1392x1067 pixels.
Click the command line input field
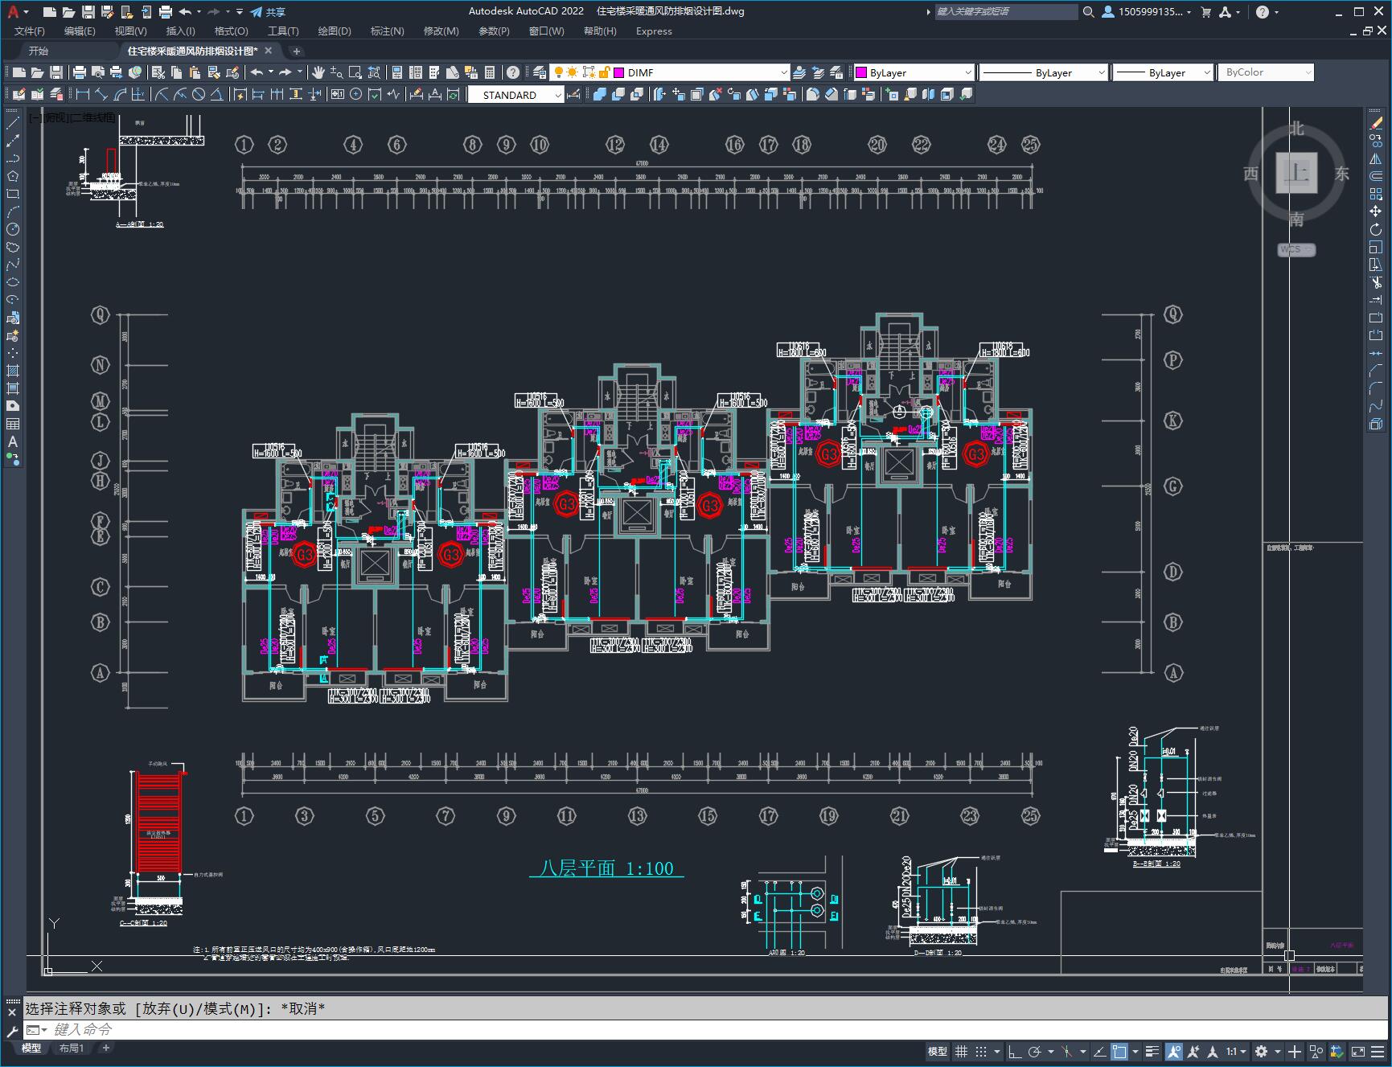click(x=708, y=1029)
